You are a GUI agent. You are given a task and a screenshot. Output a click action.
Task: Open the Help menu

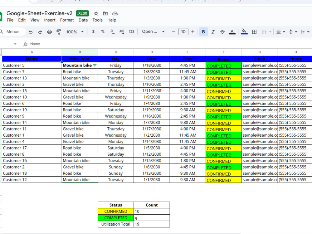[x=112, y=20]
